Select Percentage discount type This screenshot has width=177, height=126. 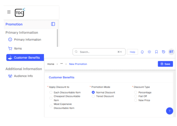coord(136,92)
